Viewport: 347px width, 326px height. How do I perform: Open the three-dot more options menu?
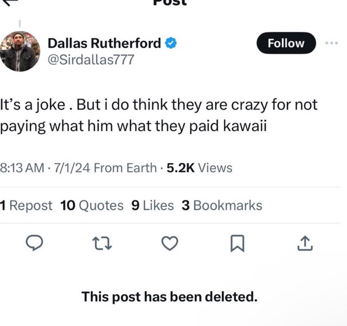pyautogui.click(x=332, y=43)
